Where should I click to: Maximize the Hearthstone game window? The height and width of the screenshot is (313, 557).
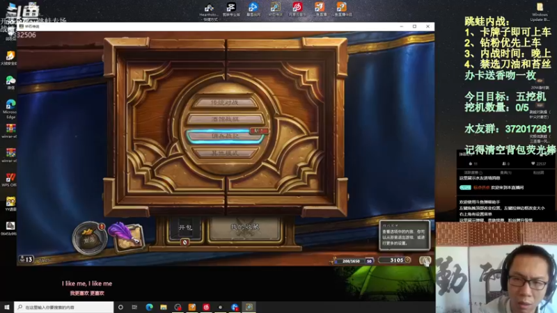coord(414,26)
